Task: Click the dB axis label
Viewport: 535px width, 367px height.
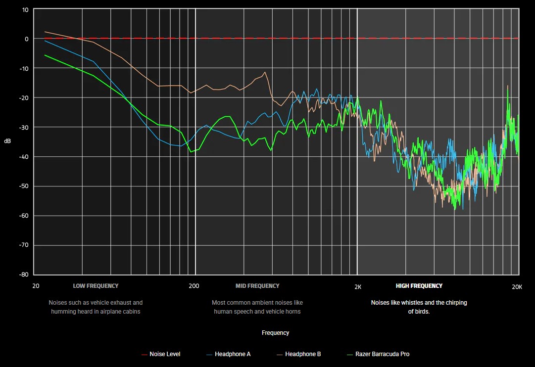Action: pyautogui.click(x=7, y=141)
